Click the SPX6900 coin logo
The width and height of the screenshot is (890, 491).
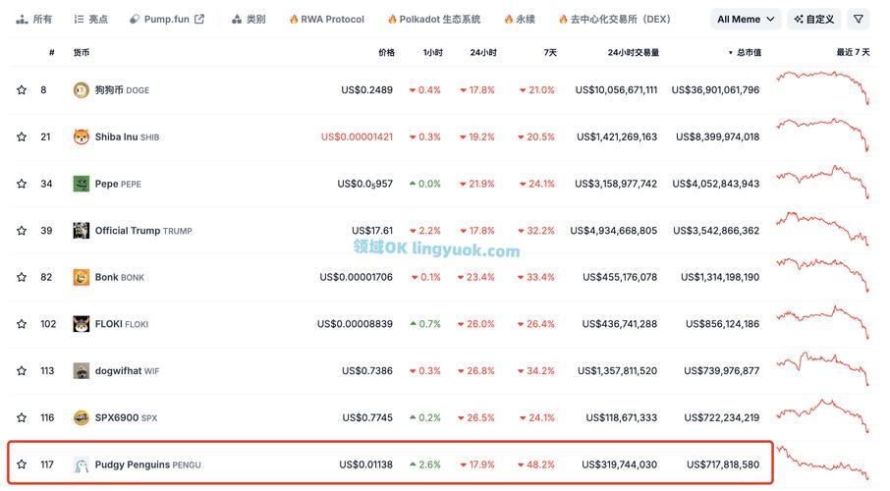[x=82, y=417]
